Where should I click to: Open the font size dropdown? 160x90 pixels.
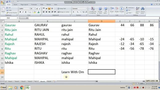pos(34,8)
